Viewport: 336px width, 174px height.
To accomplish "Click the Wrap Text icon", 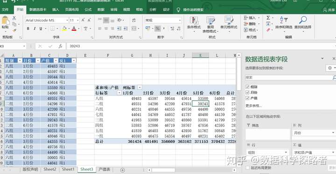I will [x=134, y=20].
